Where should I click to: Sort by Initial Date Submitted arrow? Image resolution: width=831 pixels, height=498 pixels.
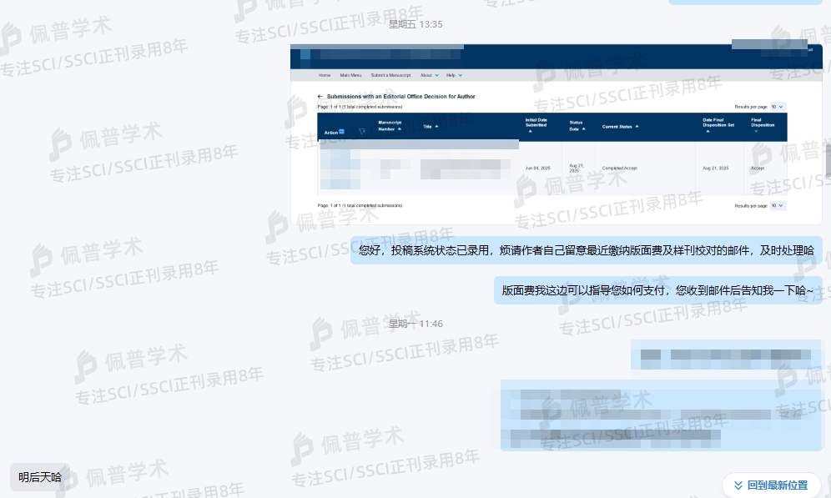(x=530, y=131)
